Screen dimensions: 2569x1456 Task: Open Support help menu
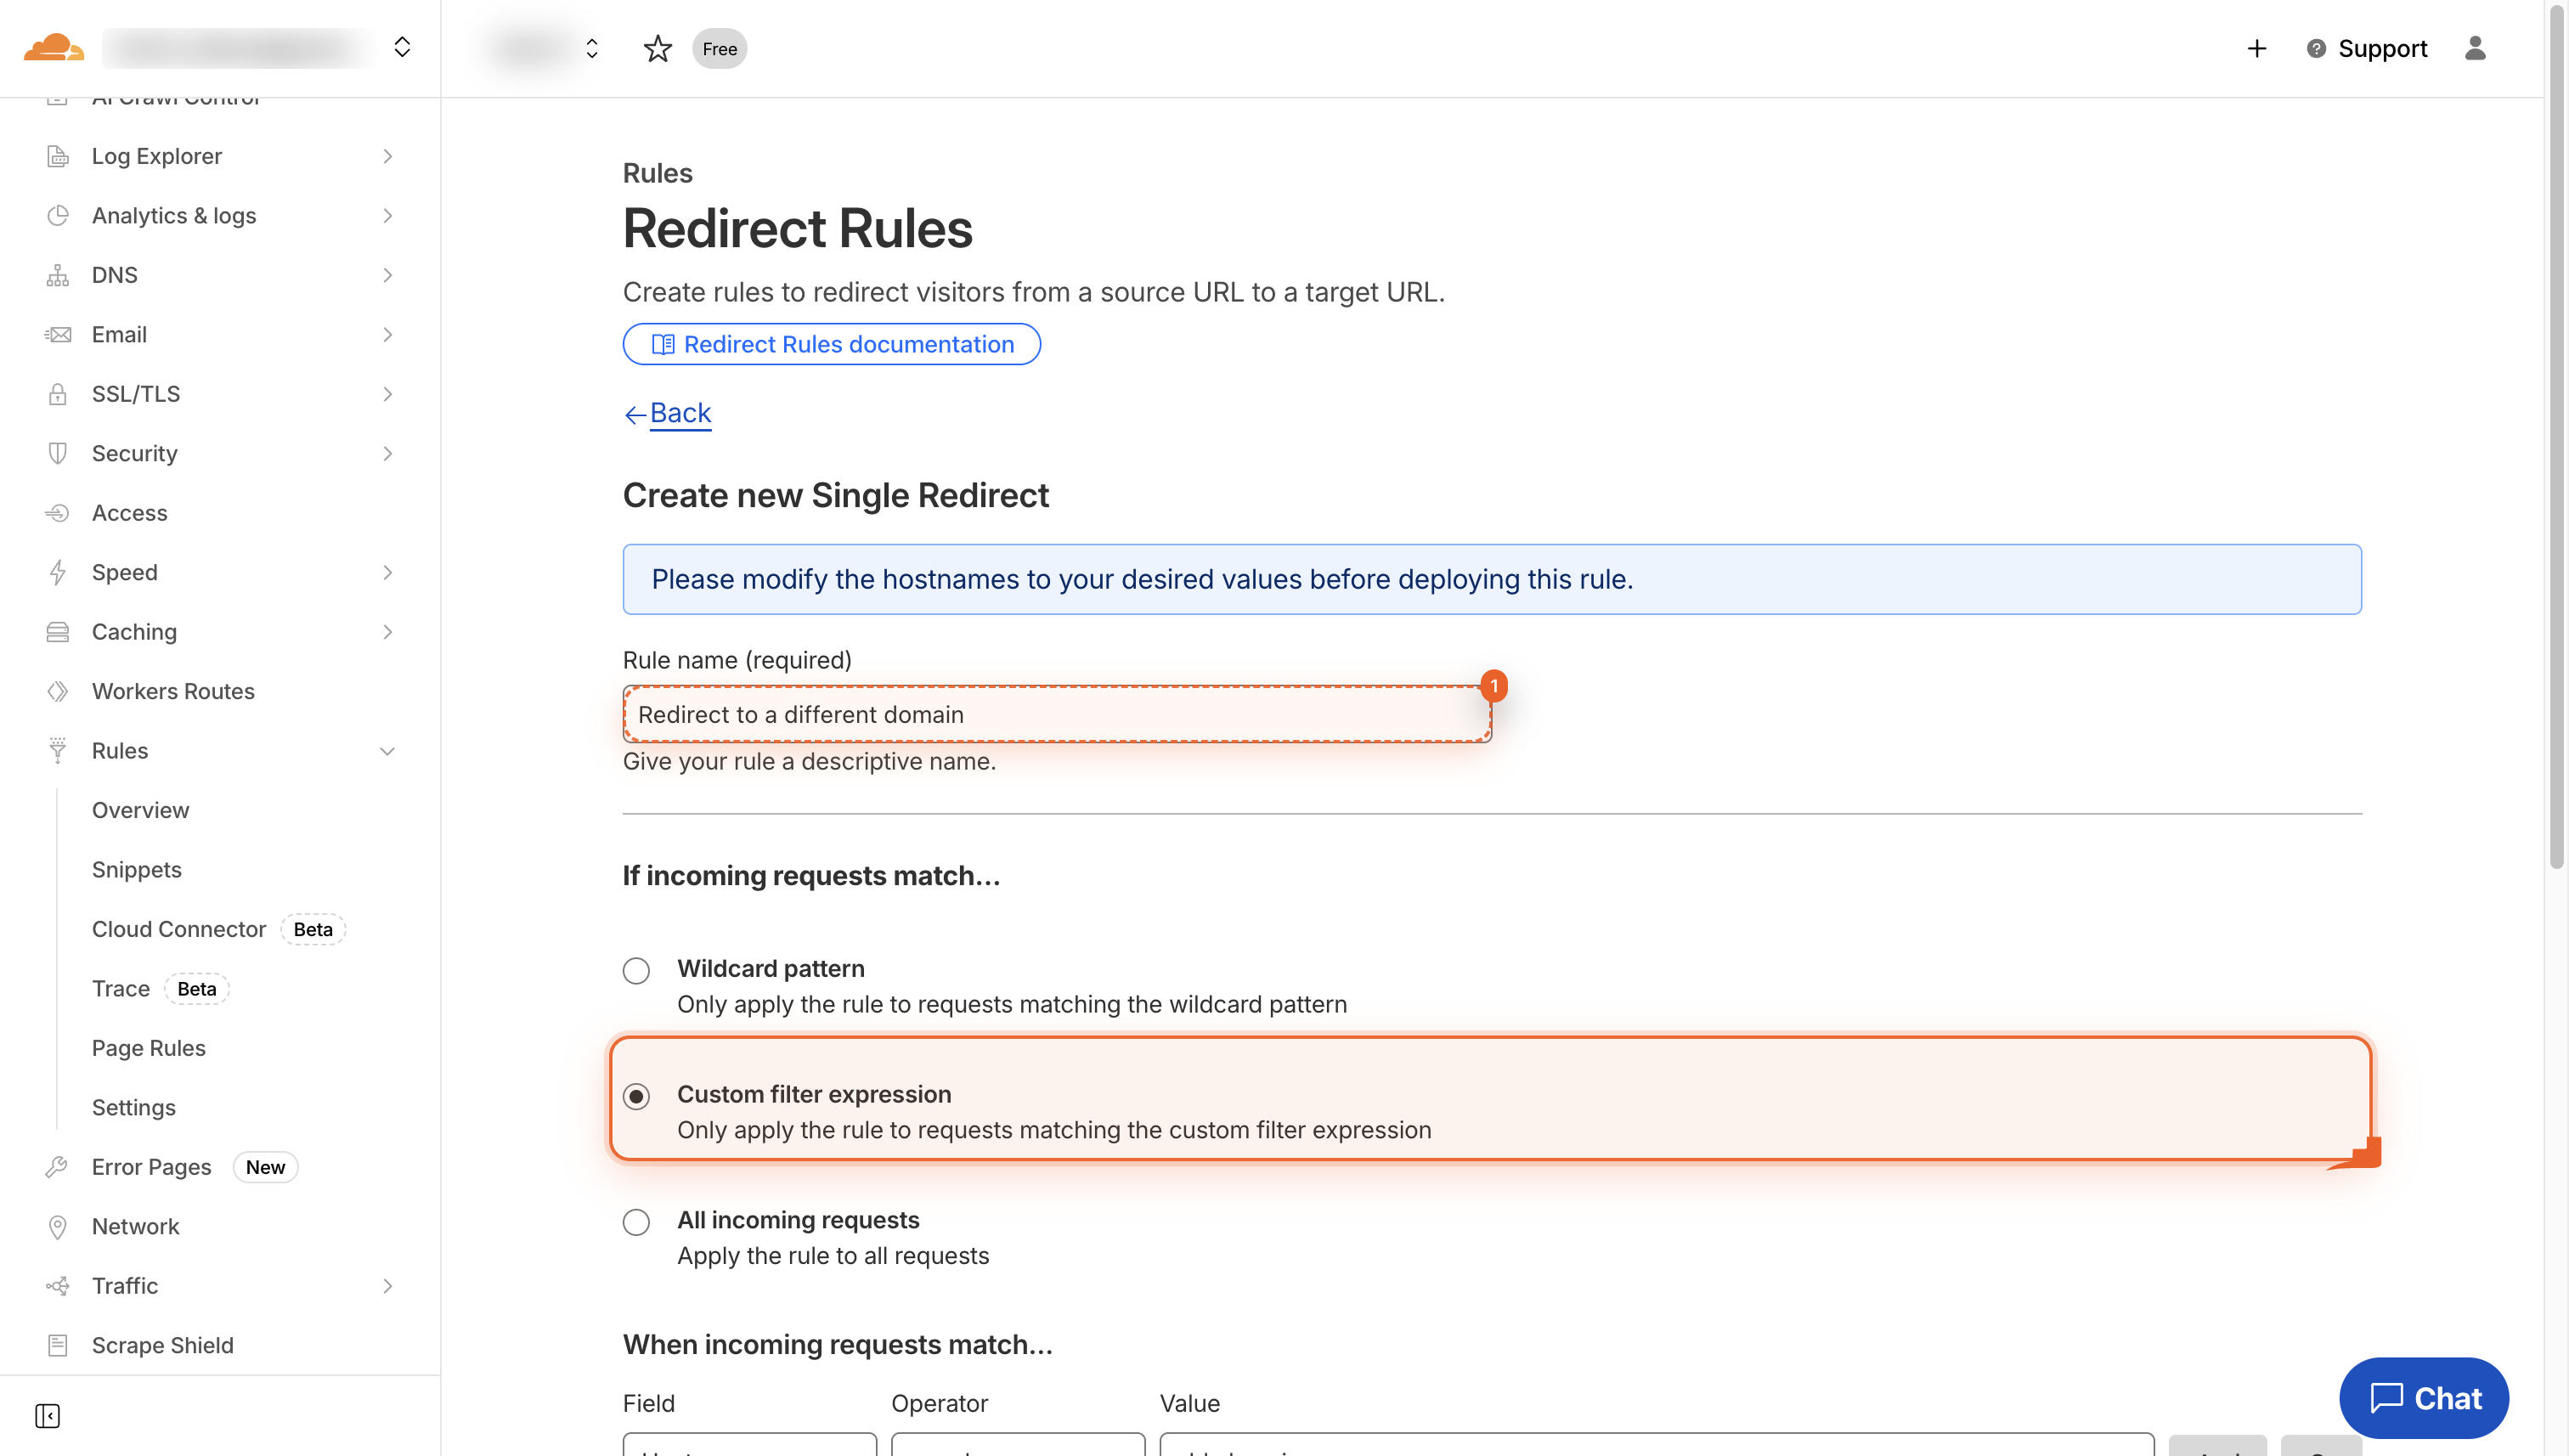pos(2366,48)
